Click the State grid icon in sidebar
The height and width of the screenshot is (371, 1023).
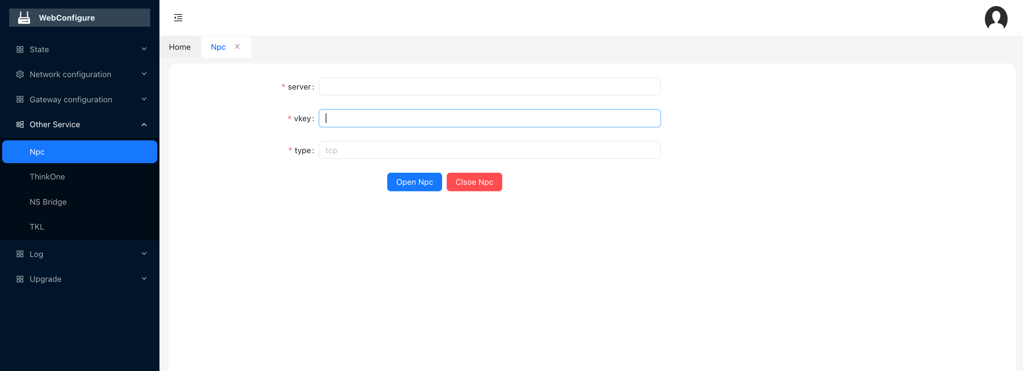point(20,49)
